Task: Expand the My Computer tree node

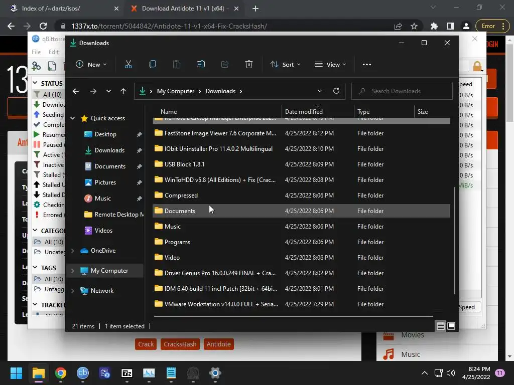Action: [x=73, y=271]
